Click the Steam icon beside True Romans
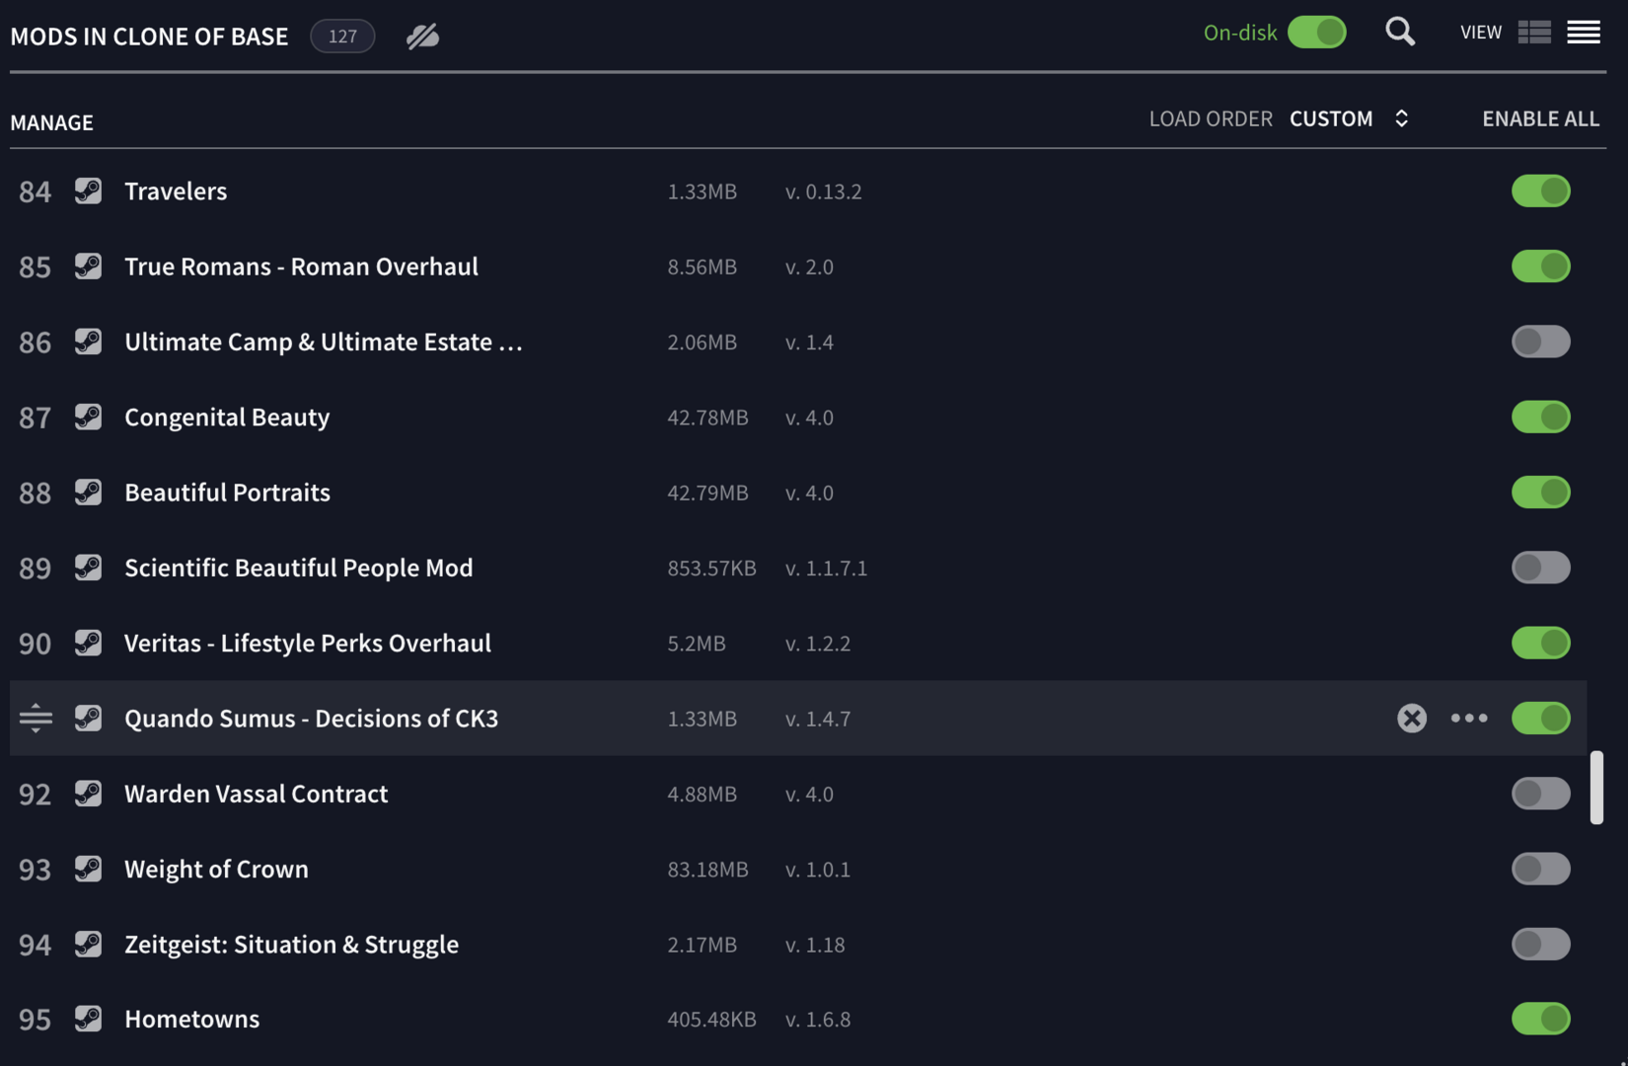 88,266
